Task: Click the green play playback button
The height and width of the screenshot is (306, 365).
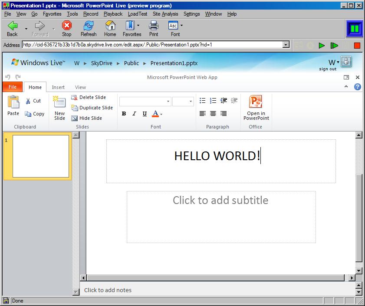Action: [322, 46]
